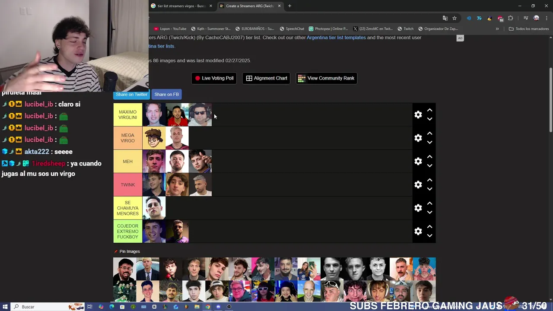Move MEH row up
The height and width of the screenshot is (311, 553).
(429, 157)
